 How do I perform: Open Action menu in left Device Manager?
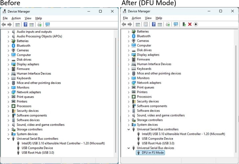16,18
